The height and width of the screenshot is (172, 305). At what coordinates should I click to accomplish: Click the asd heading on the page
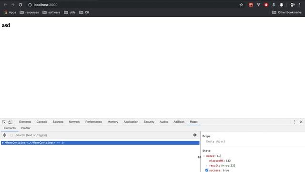[6, 25]
